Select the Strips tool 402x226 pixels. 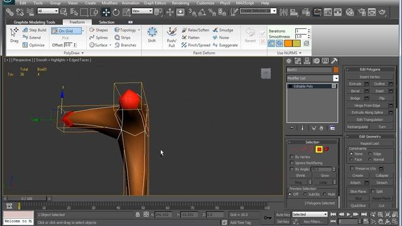pyautogui.click(x=122, y=38)
